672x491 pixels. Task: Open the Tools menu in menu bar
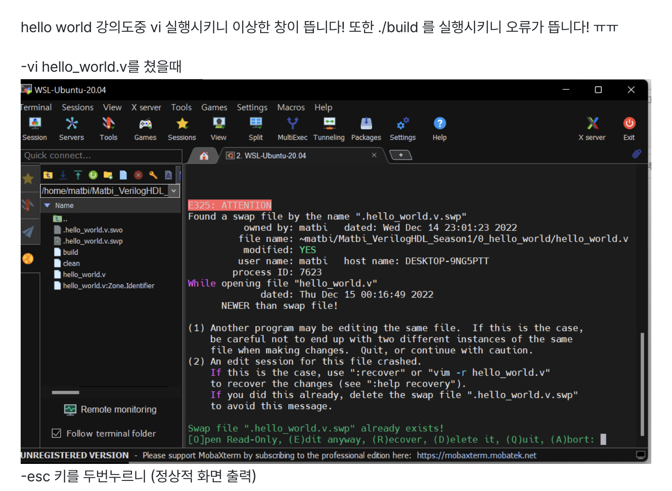pos(182,107)
